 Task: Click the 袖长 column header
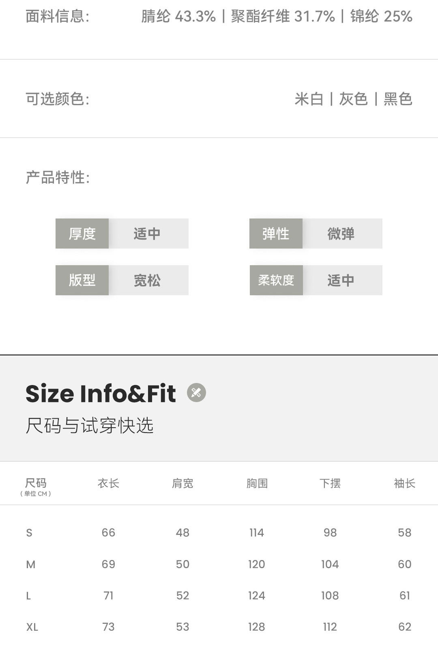404,483
